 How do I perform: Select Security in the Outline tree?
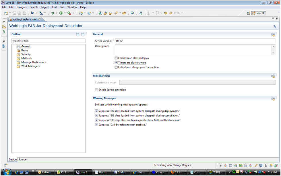26,54
